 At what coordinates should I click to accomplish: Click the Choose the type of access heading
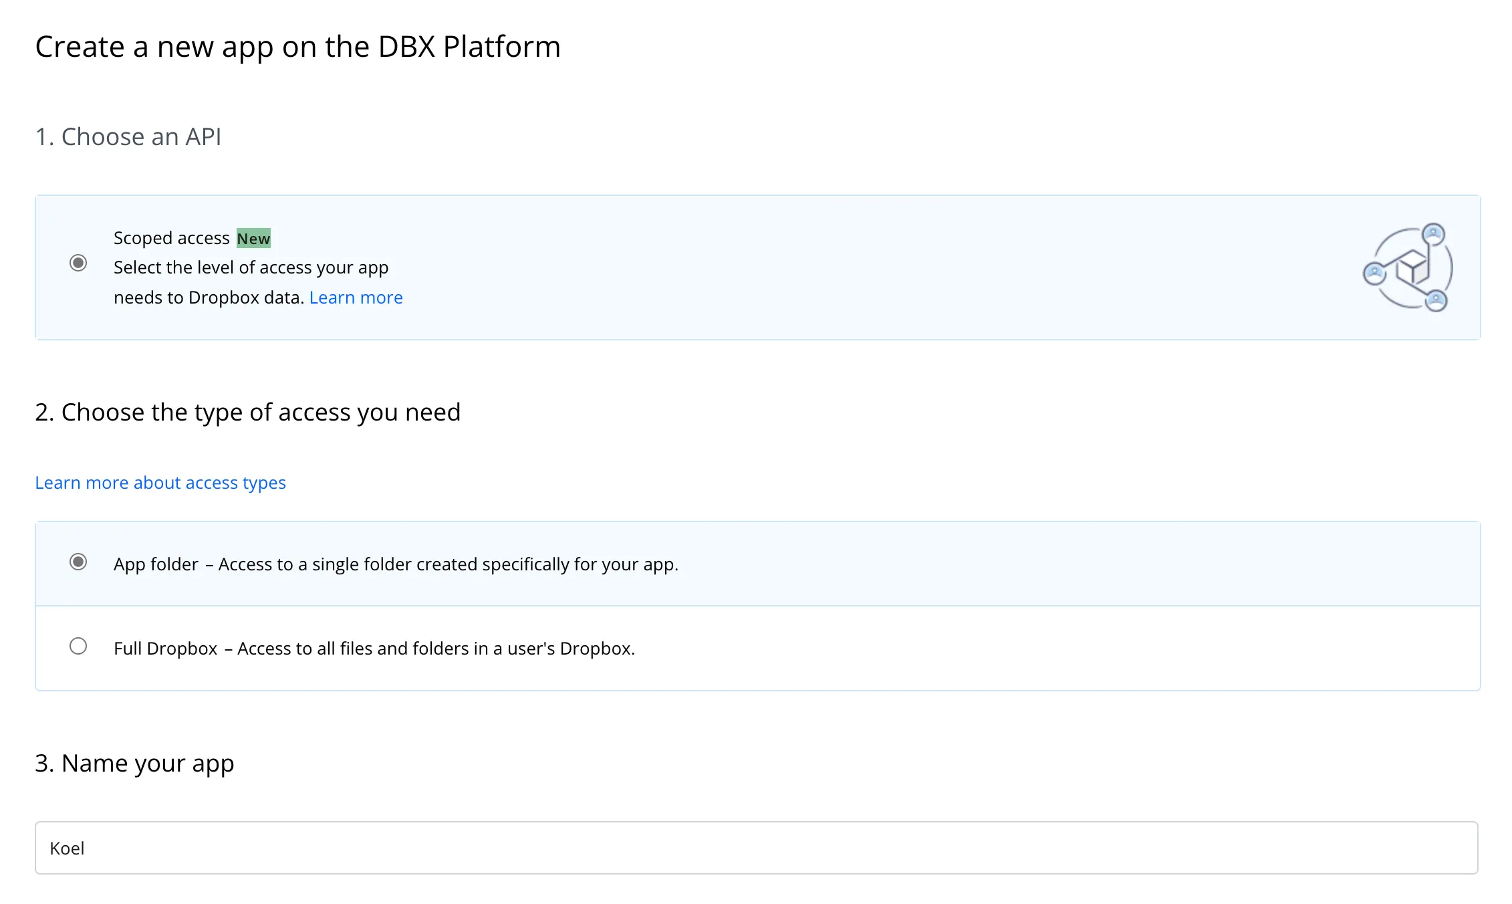[248, 413]
